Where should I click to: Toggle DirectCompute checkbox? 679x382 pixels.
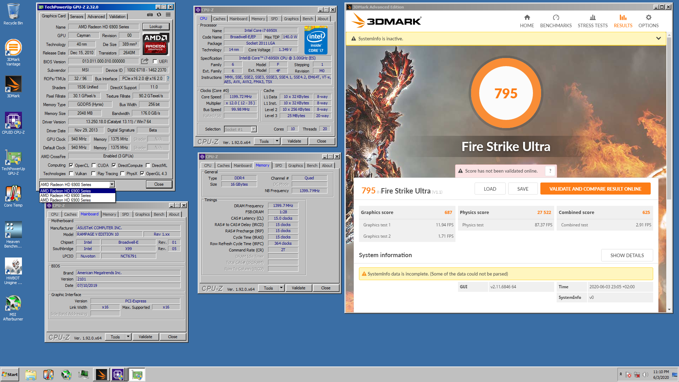[x=114, y=165]
